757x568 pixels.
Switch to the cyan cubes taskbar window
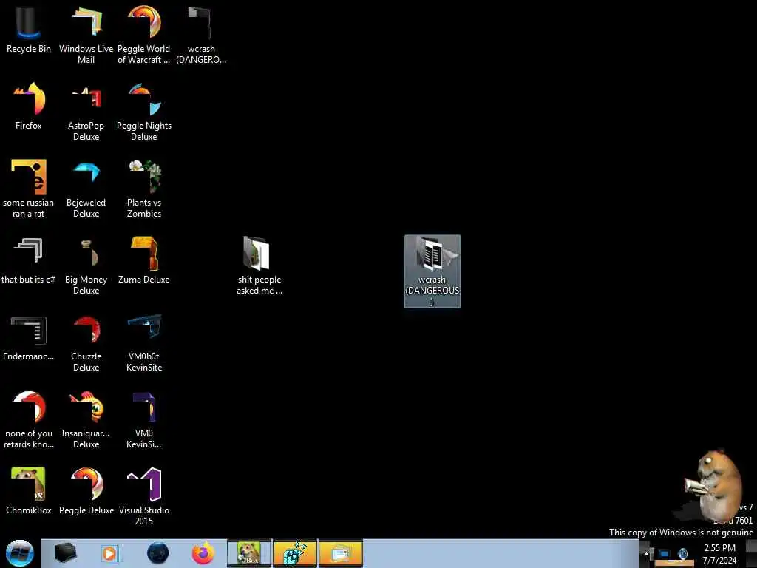tap(294, 553)
